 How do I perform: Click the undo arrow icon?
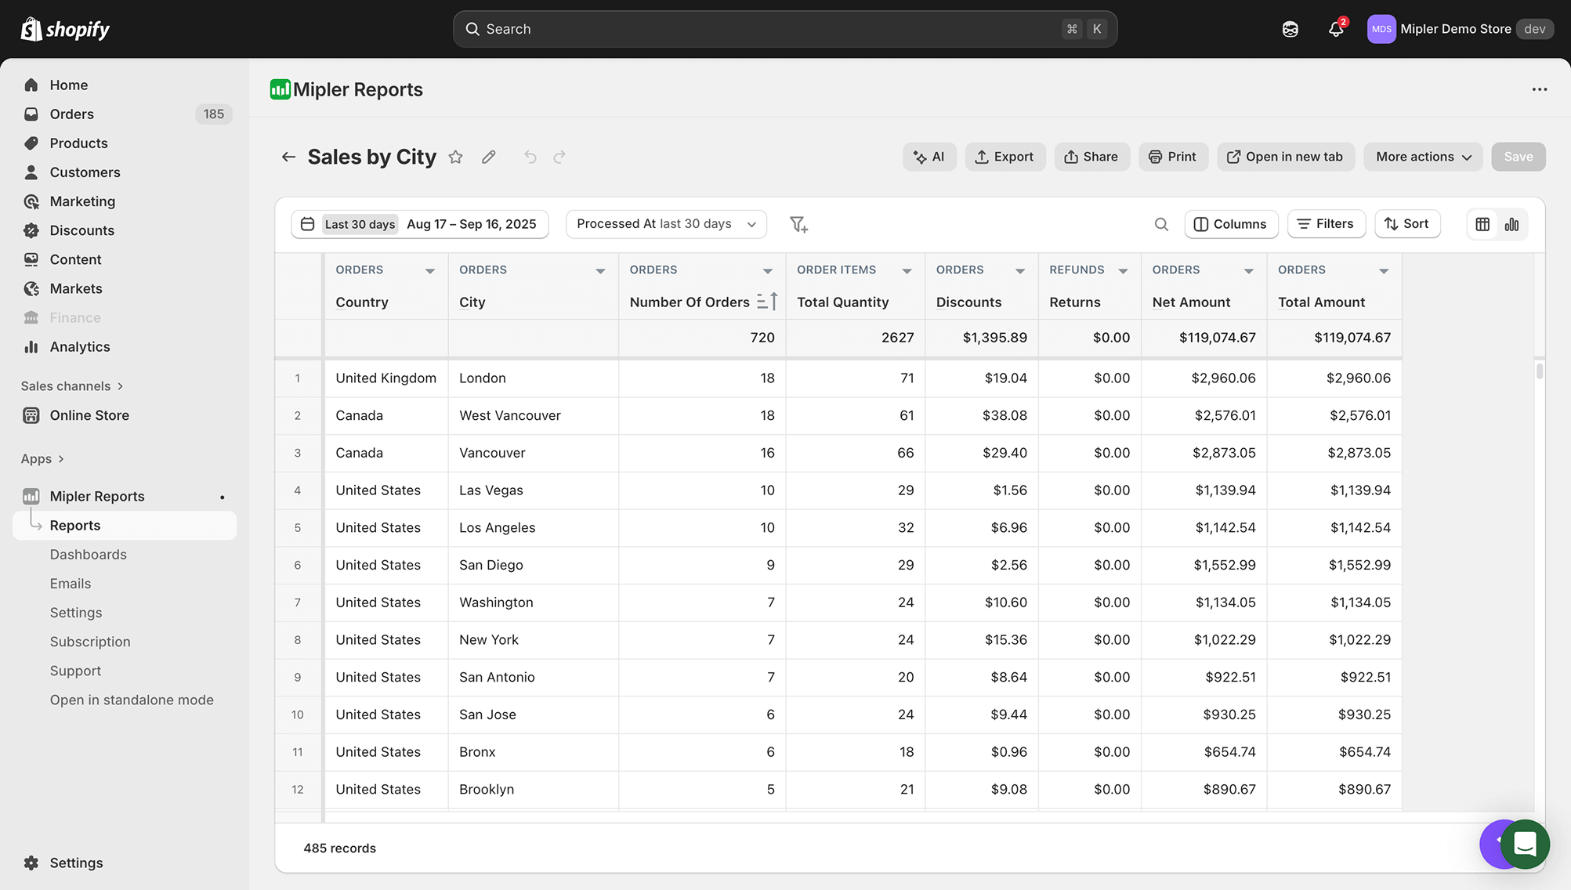(530, 157)
